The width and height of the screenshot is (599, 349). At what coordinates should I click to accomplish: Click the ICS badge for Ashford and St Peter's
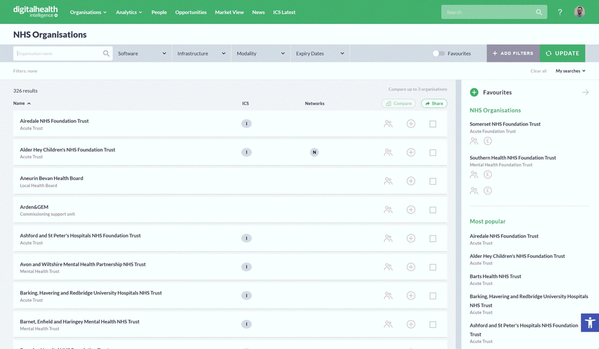[246, 238]
